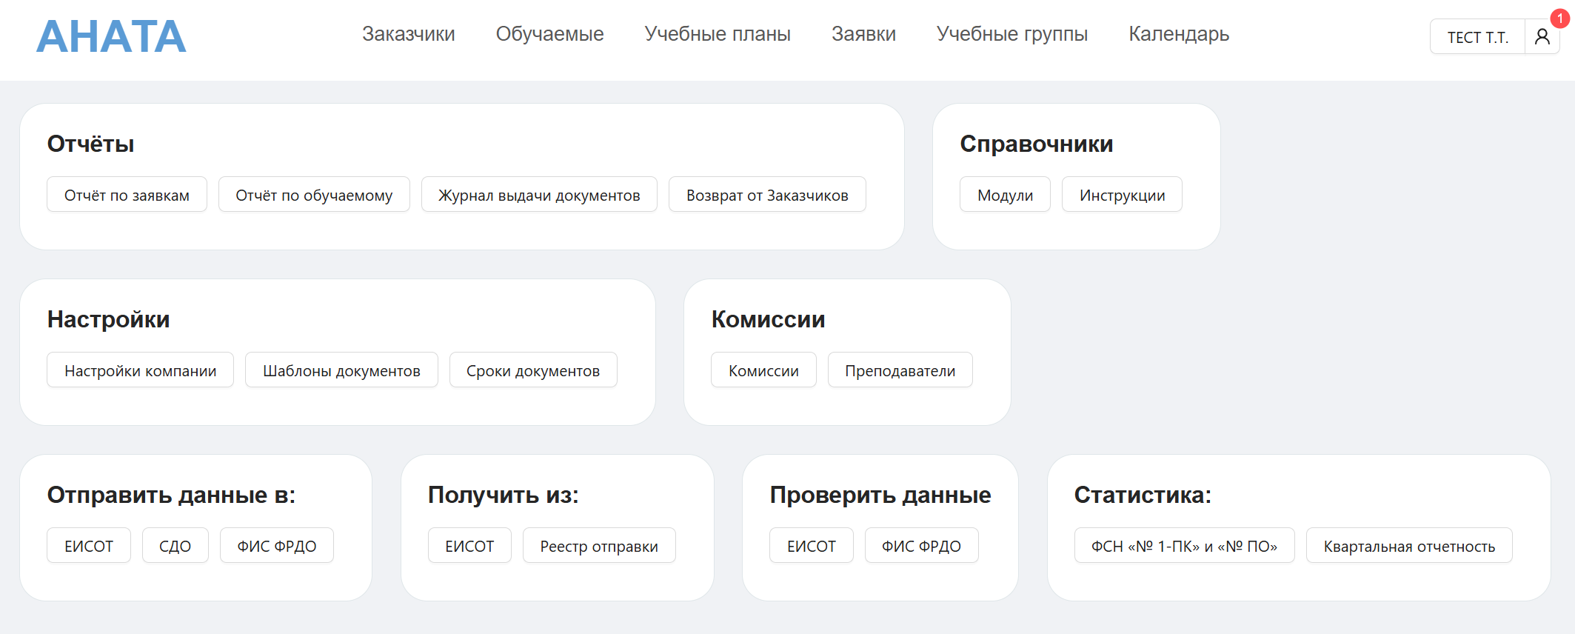Click the red notification badge
The width and height of the screenshot is (1575, 634).
point(1559,18)
